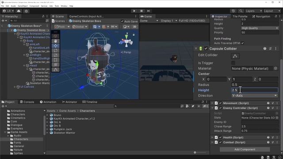This screenshot has width=283, height=159.
Task: Open the Quality dropdown set to High Quality
Action: click(260, 28)
